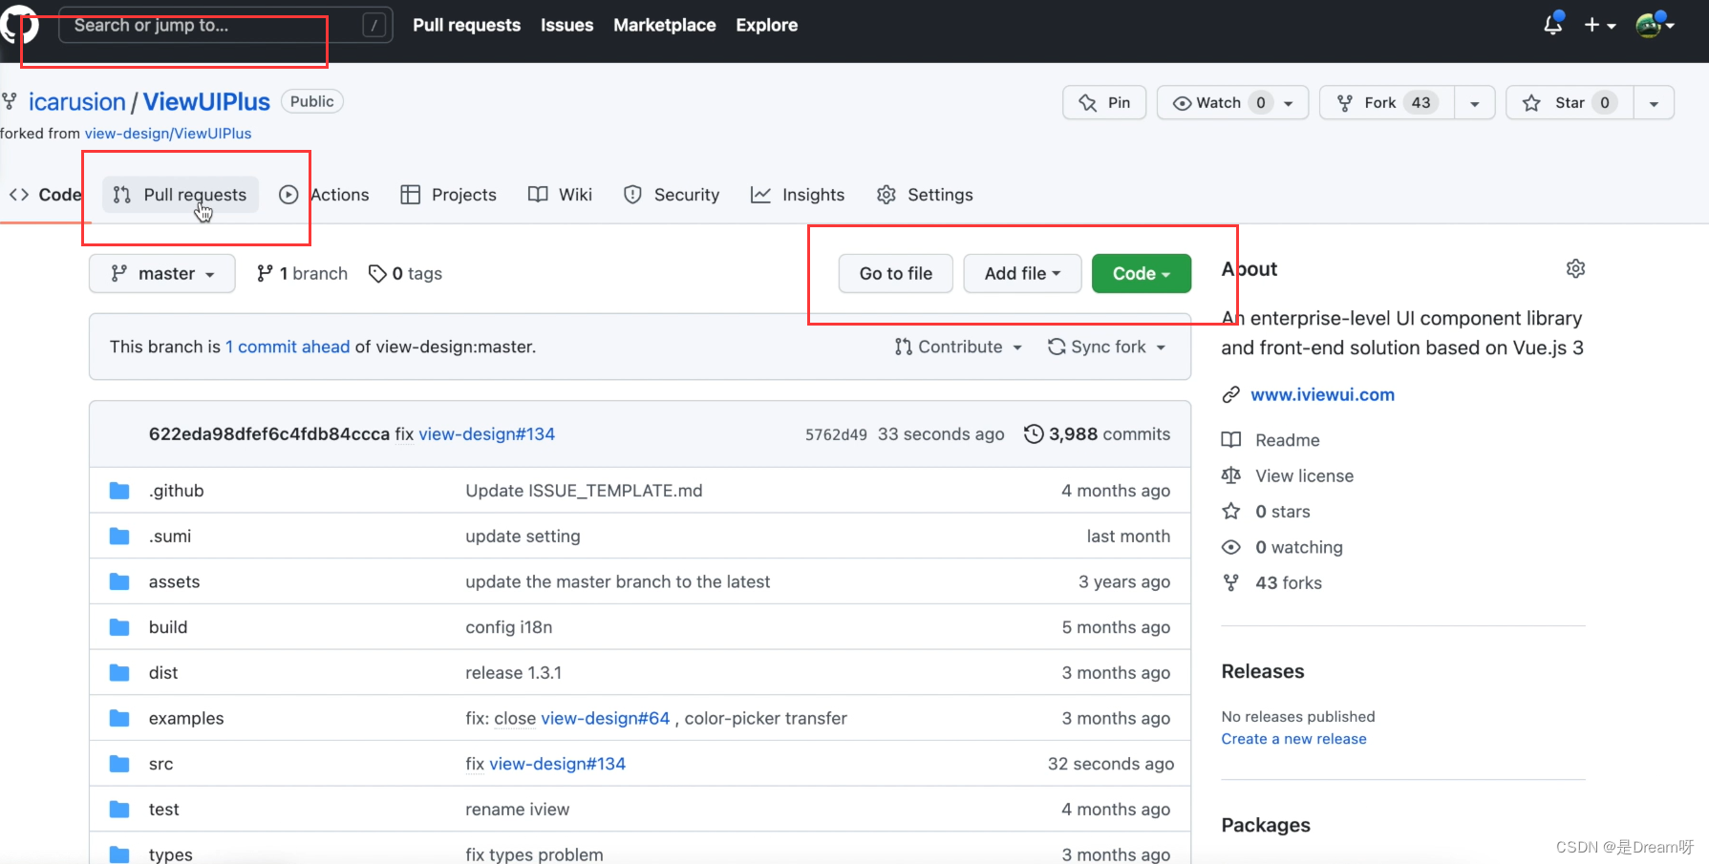Open the view-design/ViewUIPlus upstream link
The height and width of the screenshot is (864, 1709).
pos(168,134)
